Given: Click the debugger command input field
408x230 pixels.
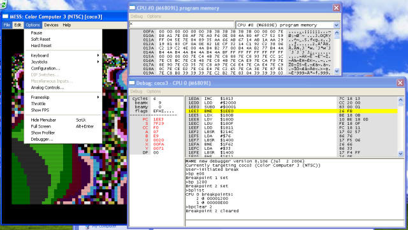Looking at the screenshot, I should click(x=295, y=223).
